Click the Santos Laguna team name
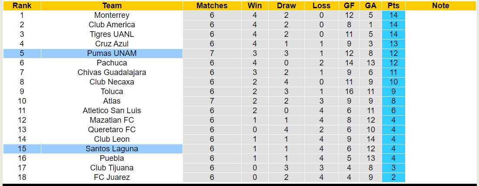Screen dimensions: 479x186 coord(112,149)
